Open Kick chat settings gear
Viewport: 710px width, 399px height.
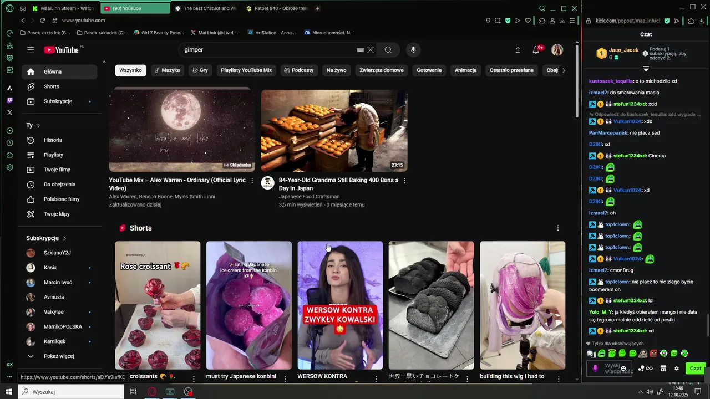tap(676, 369)
